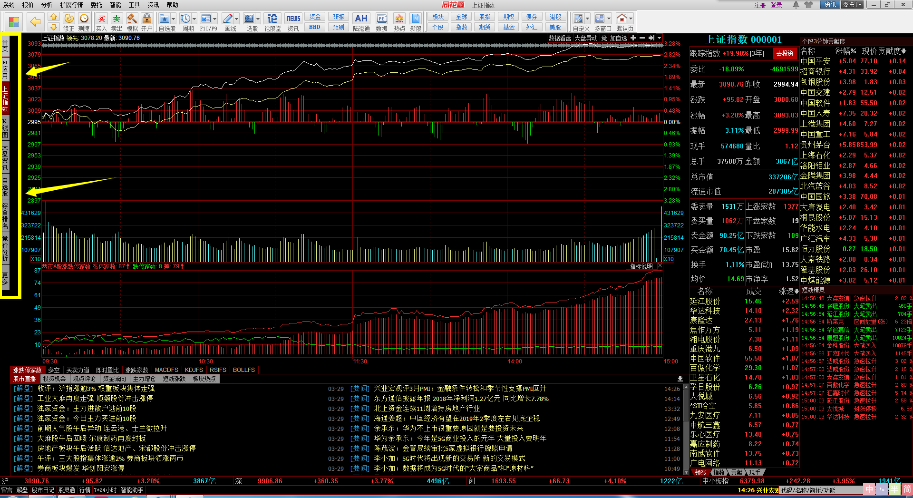
Task: Expand the 自选股 dropdown arrow
Action: (x=174, y=19)
